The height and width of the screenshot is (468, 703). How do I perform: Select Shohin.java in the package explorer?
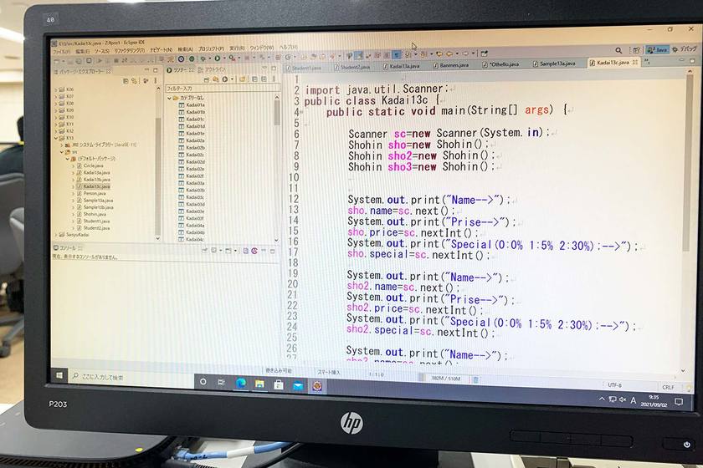[x=95, y=214]
